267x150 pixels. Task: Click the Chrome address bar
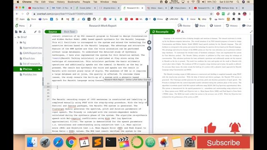(x=123, y=14)
